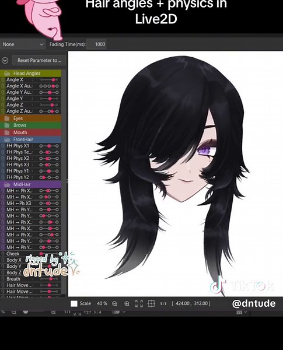Click the FH Phys Te.. slider

49,152
